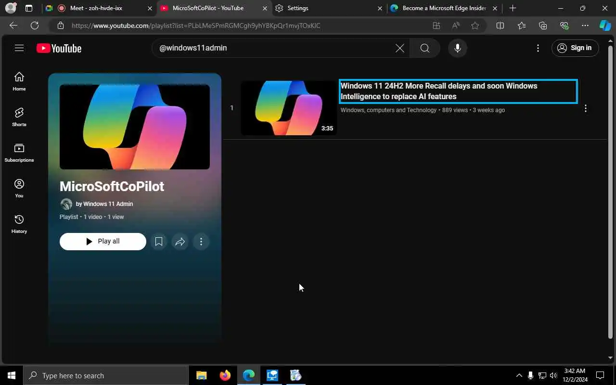The width and height of the screenshot is (616, 385).
Task: Play all videos in the playlist
Action: 103,242
